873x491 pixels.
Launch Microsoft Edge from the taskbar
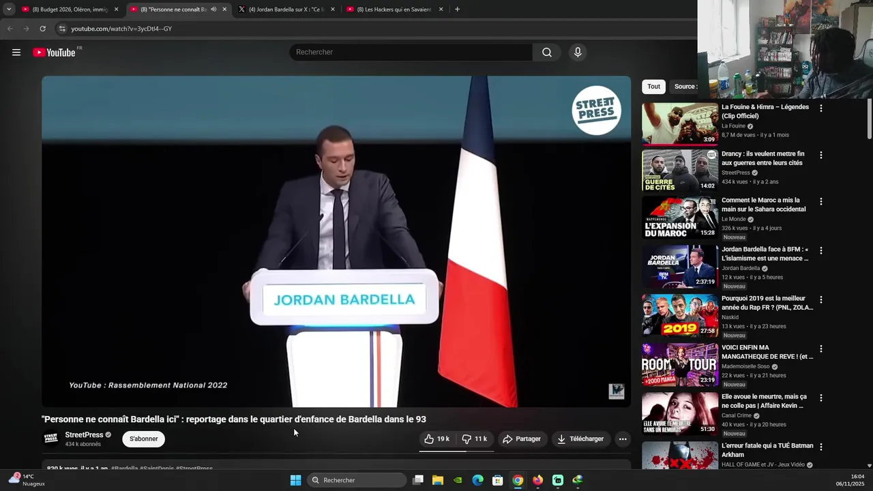[x=478, y=480]
